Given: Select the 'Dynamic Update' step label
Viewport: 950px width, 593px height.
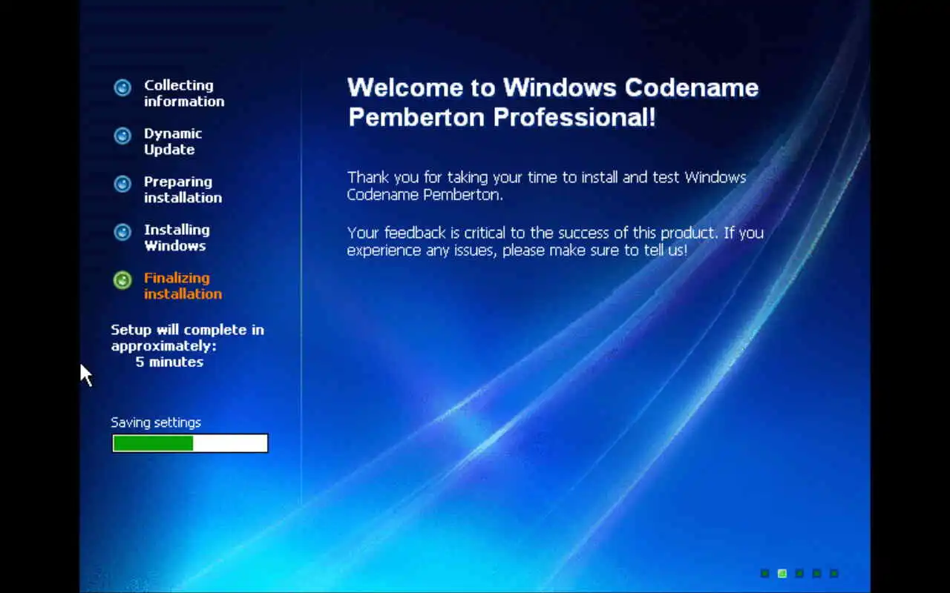Looking at the screenshot, I should [x=173, y=142].
